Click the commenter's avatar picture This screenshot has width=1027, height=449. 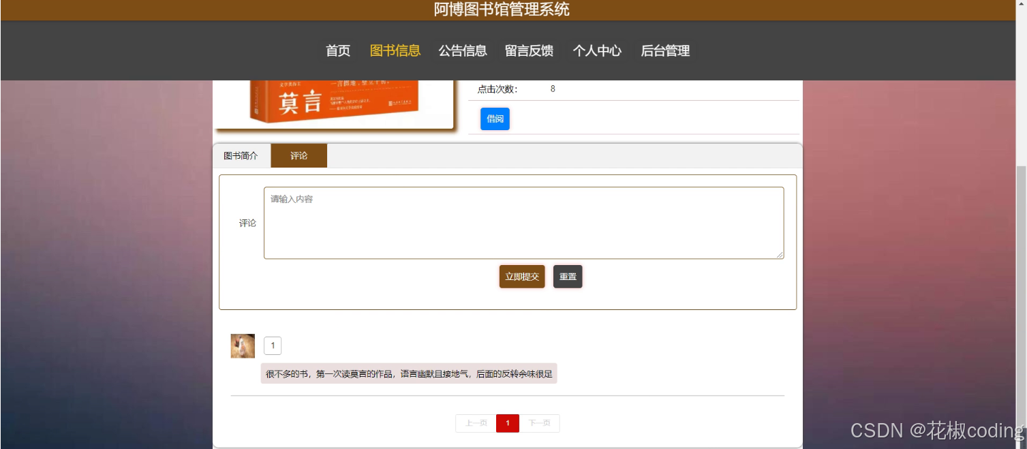(x=243, y=345)
